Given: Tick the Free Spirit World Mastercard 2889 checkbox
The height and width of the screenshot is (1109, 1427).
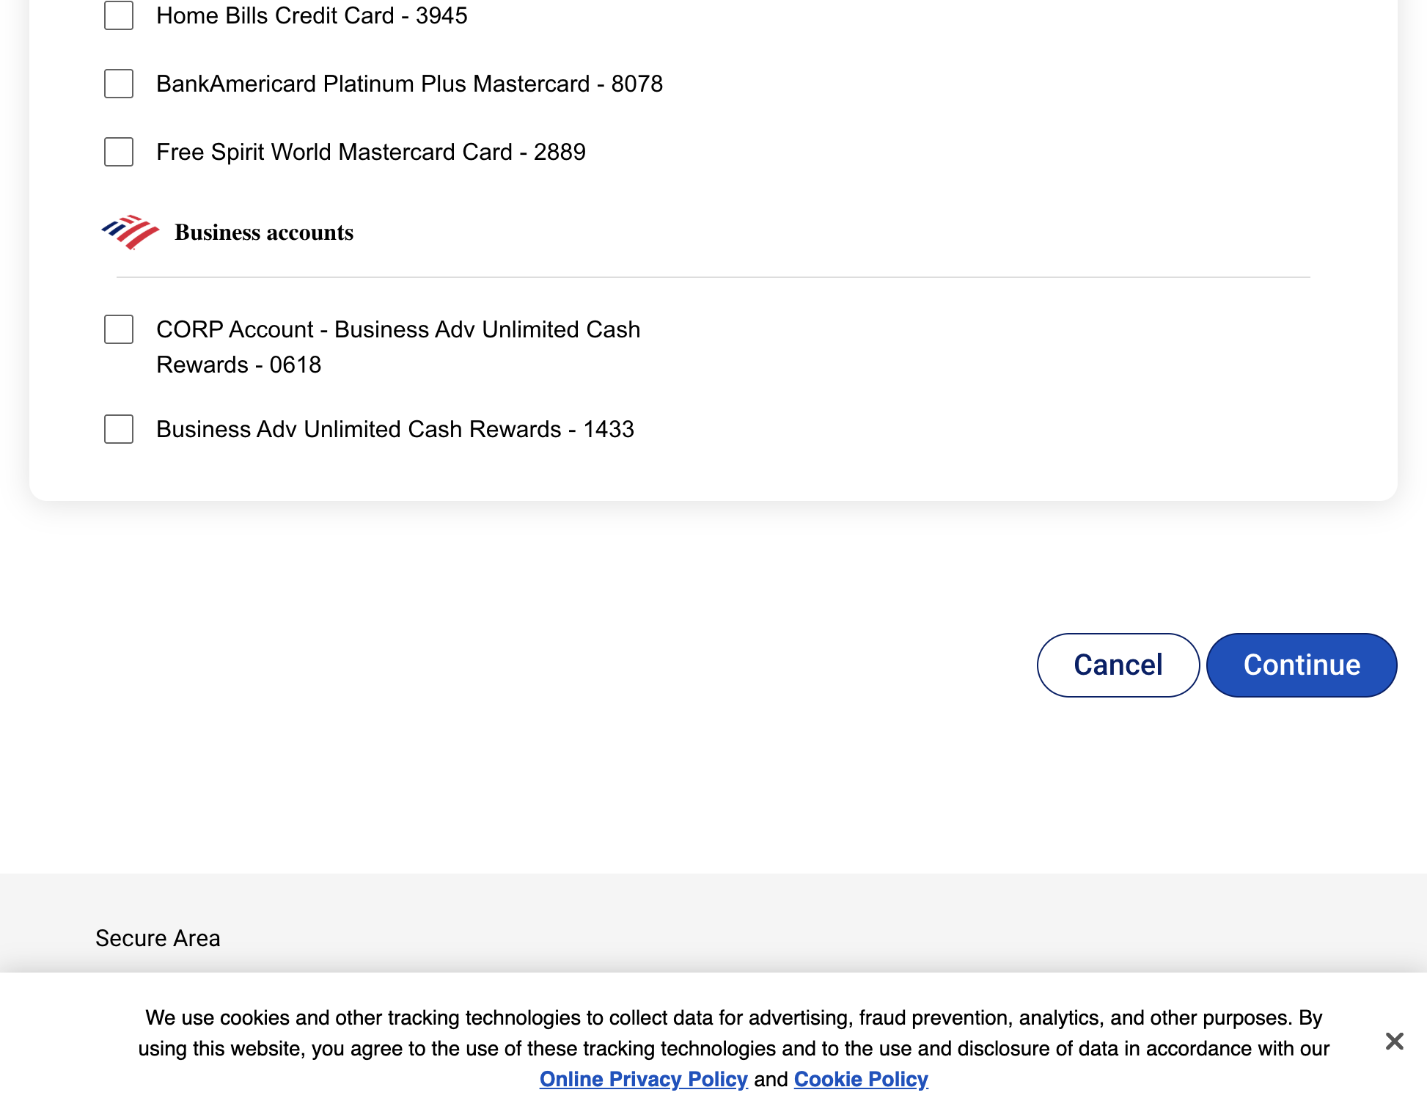Looking at the screenshot, I should (119, 152).
